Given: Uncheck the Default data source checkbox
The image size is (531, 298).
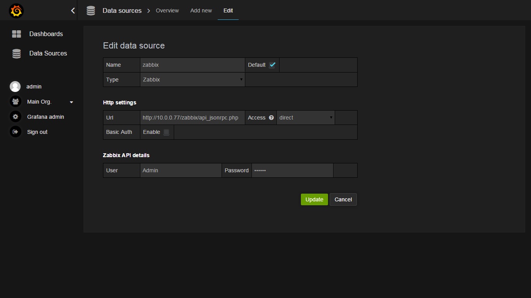Looking at the screenshot, I should tap(272, 65).
